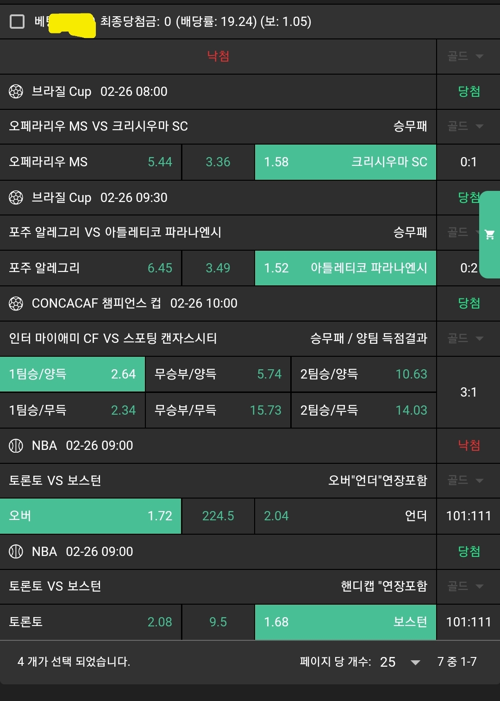Click the basketball icon for the last NBA row
This screenshot has width=500, height=701.
(x=16, y=552)
